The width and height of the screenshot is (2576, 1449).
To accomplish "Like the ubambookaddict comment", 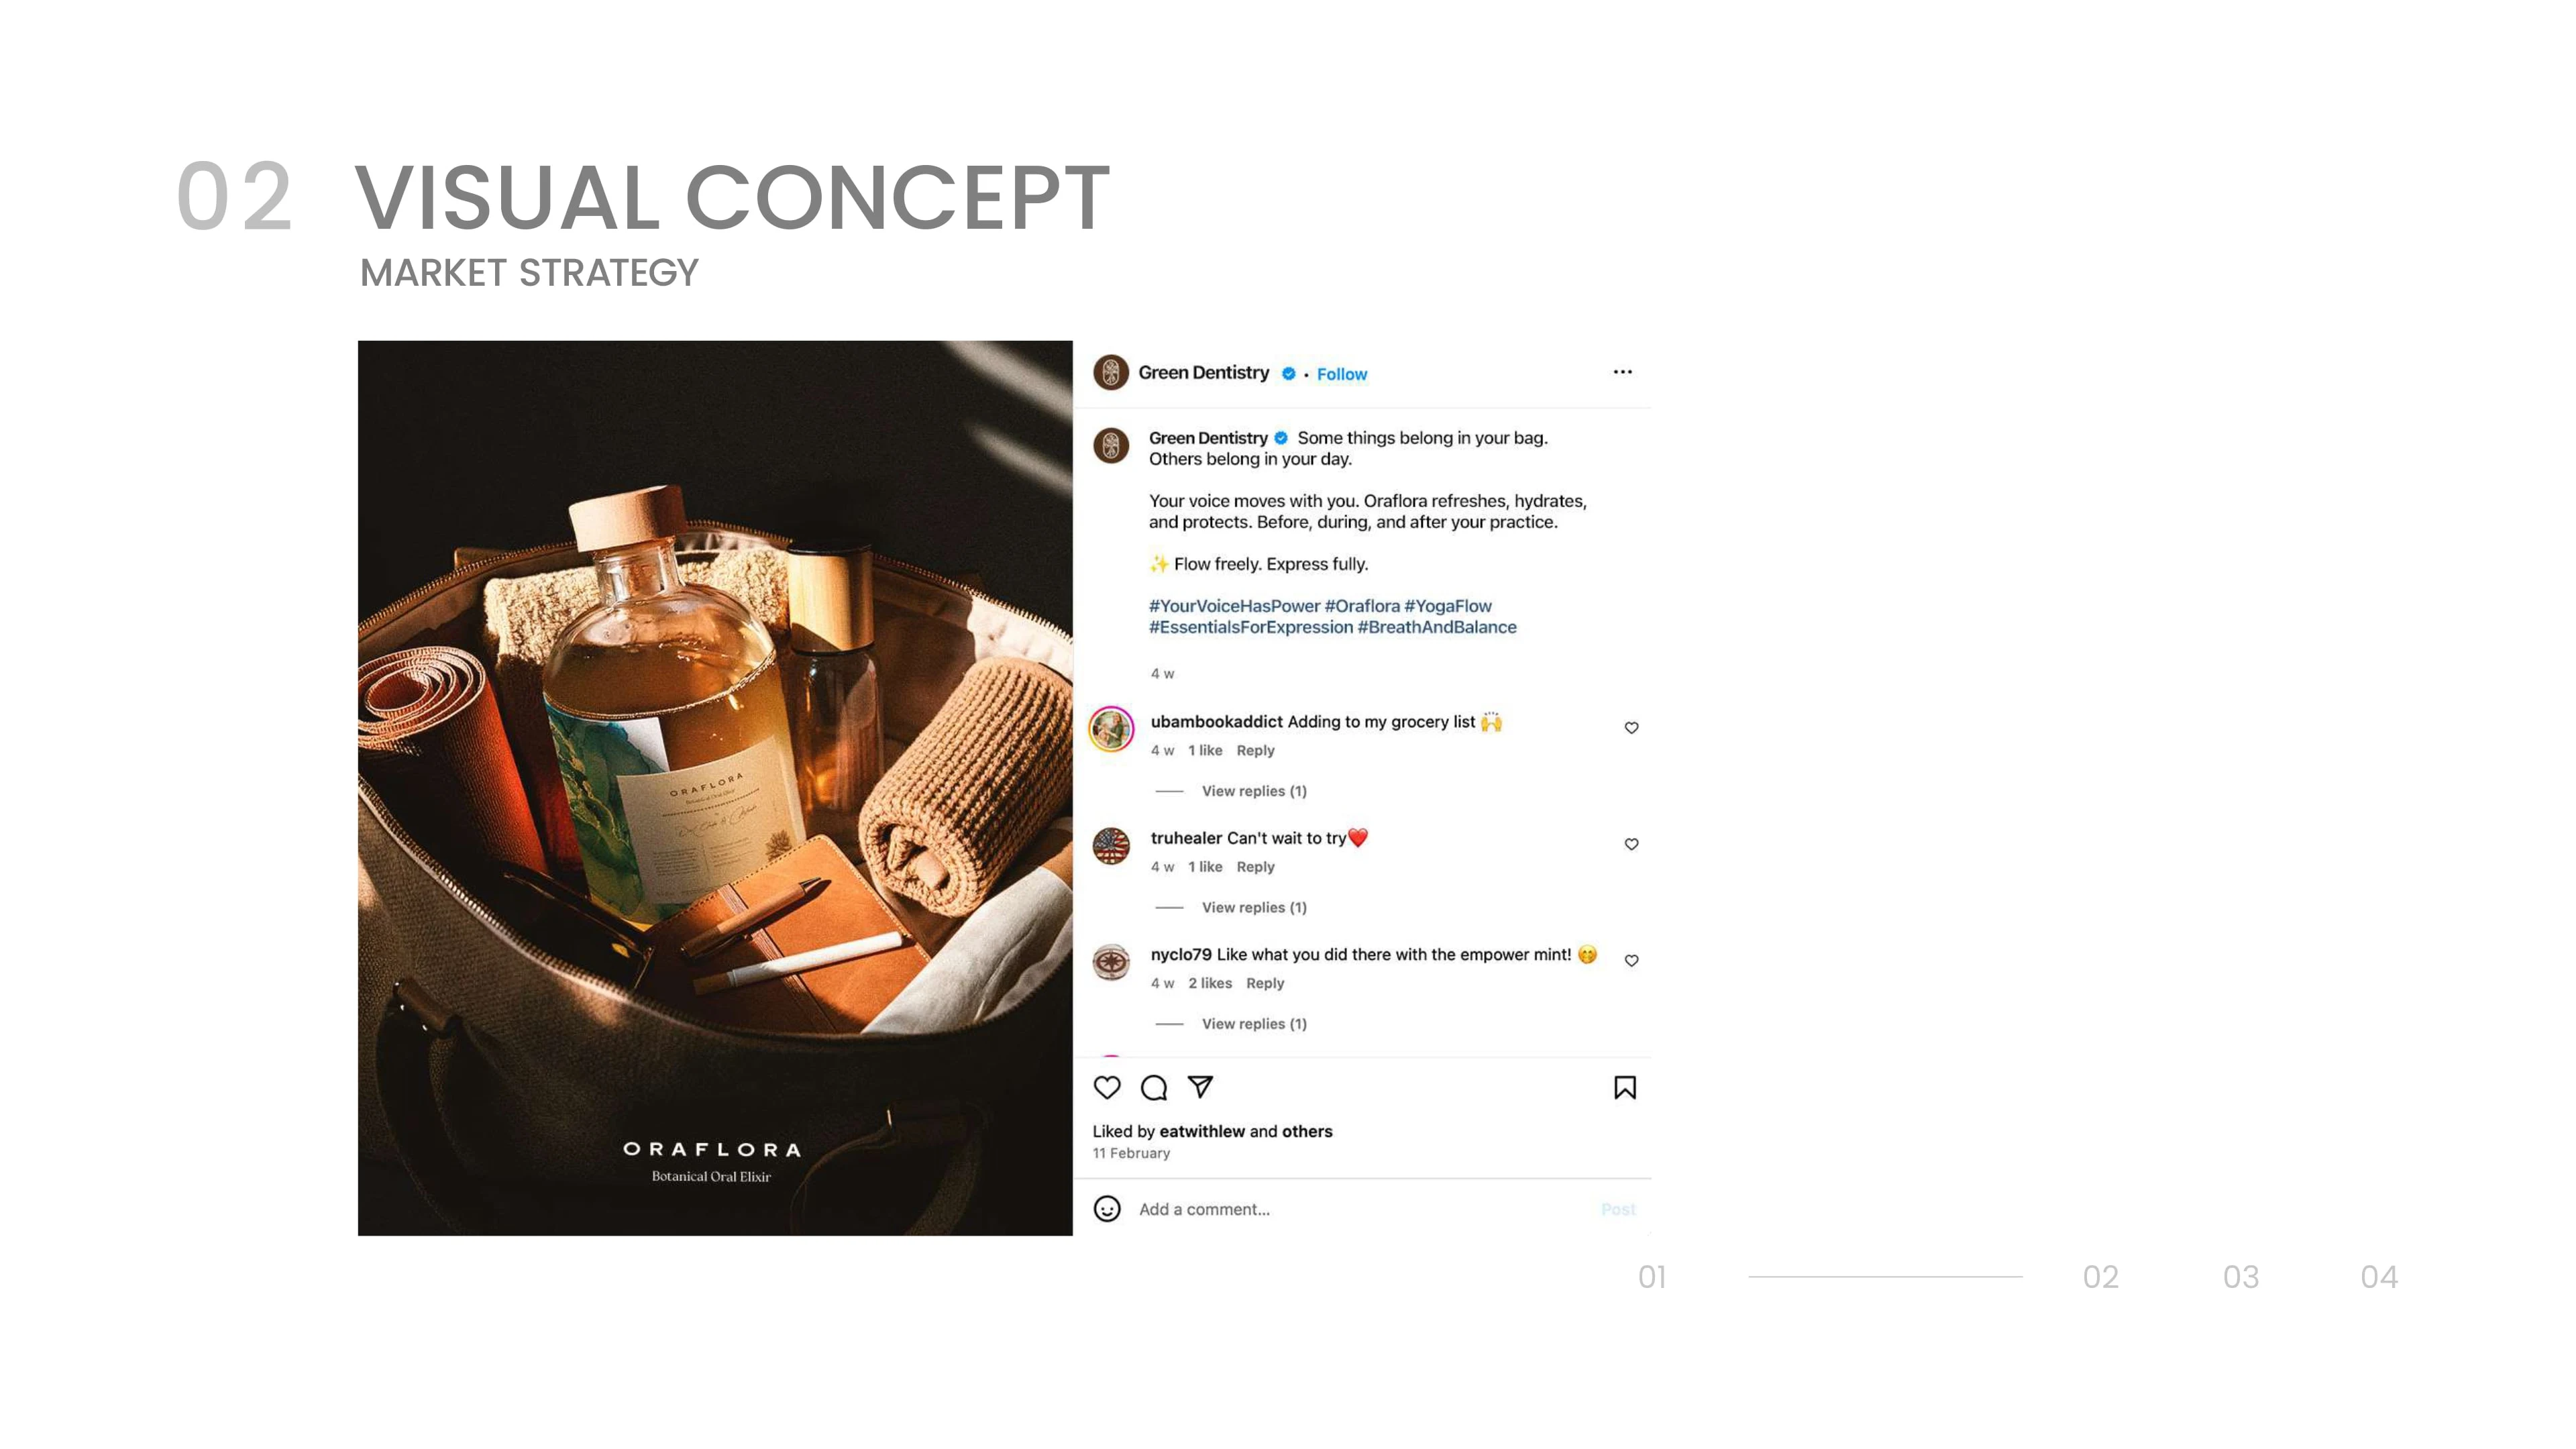I will pos(1631,728).
